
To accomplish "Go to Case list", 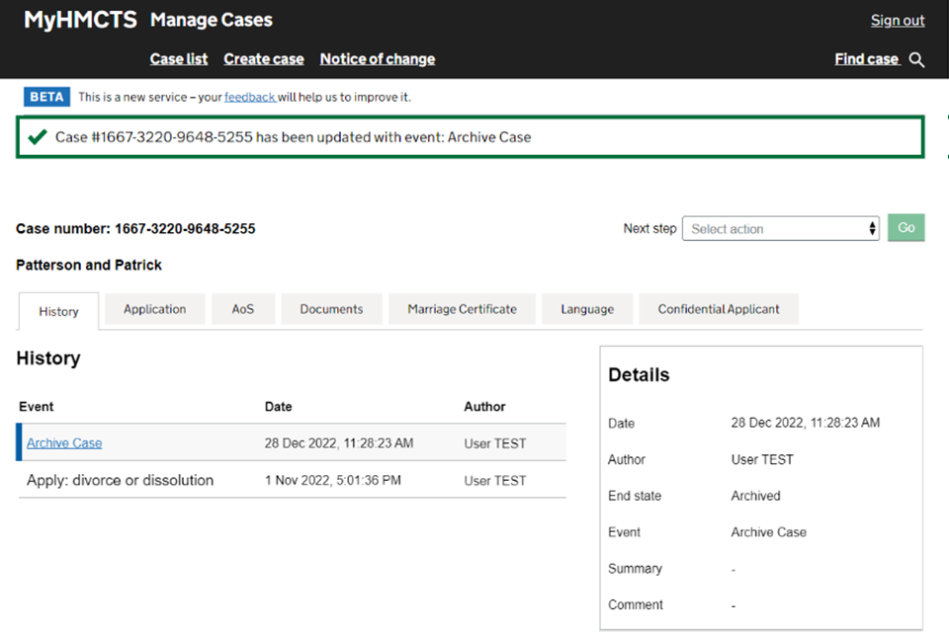I will 179,59.
